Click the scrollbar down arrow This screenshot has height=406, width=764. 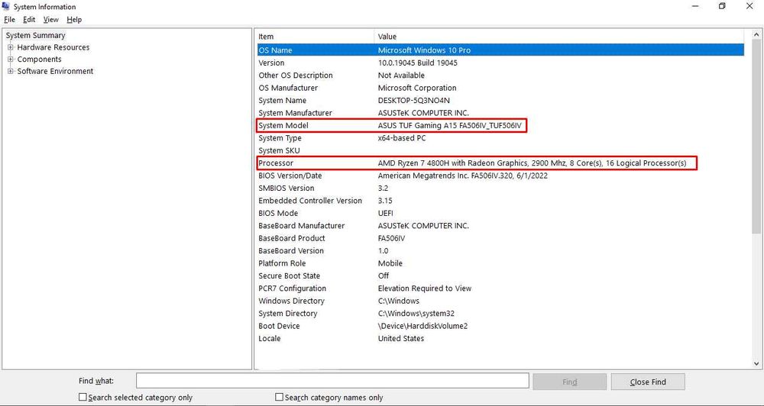click(x=756, y=363)
